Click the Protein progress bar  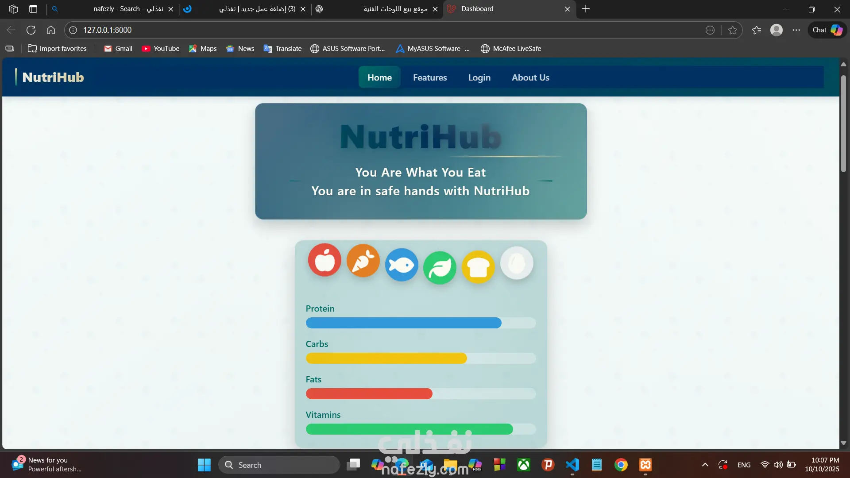point(421,323)
